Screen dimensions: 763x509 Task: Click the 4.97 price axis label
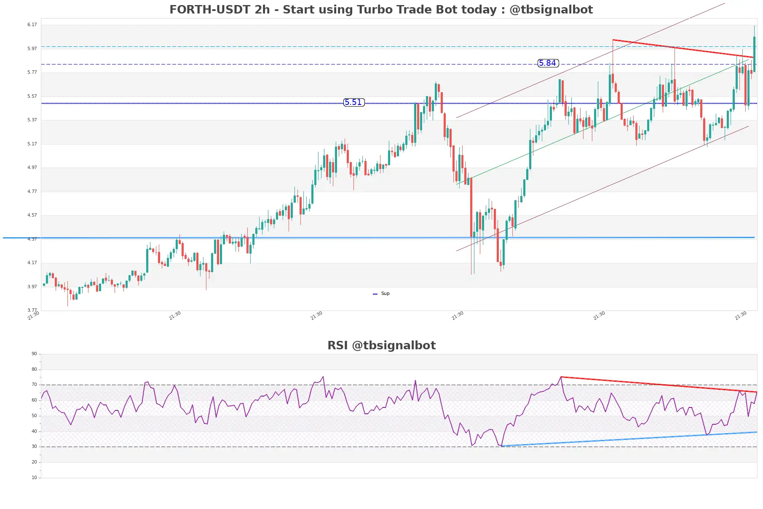click(32, 168)
